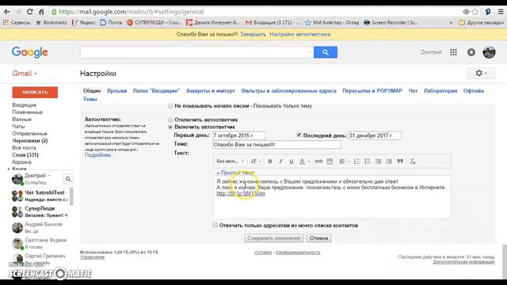This screenshot has width=507, height=285.
Task: Open Google notifications bell icon
Action: [x=471, y=52]
